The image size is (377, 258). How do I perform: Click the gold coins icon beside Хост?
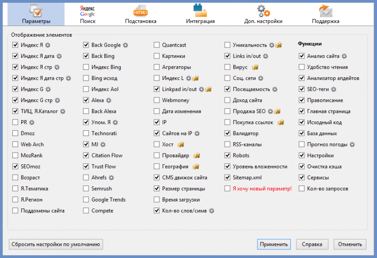[x=180, y=145]
